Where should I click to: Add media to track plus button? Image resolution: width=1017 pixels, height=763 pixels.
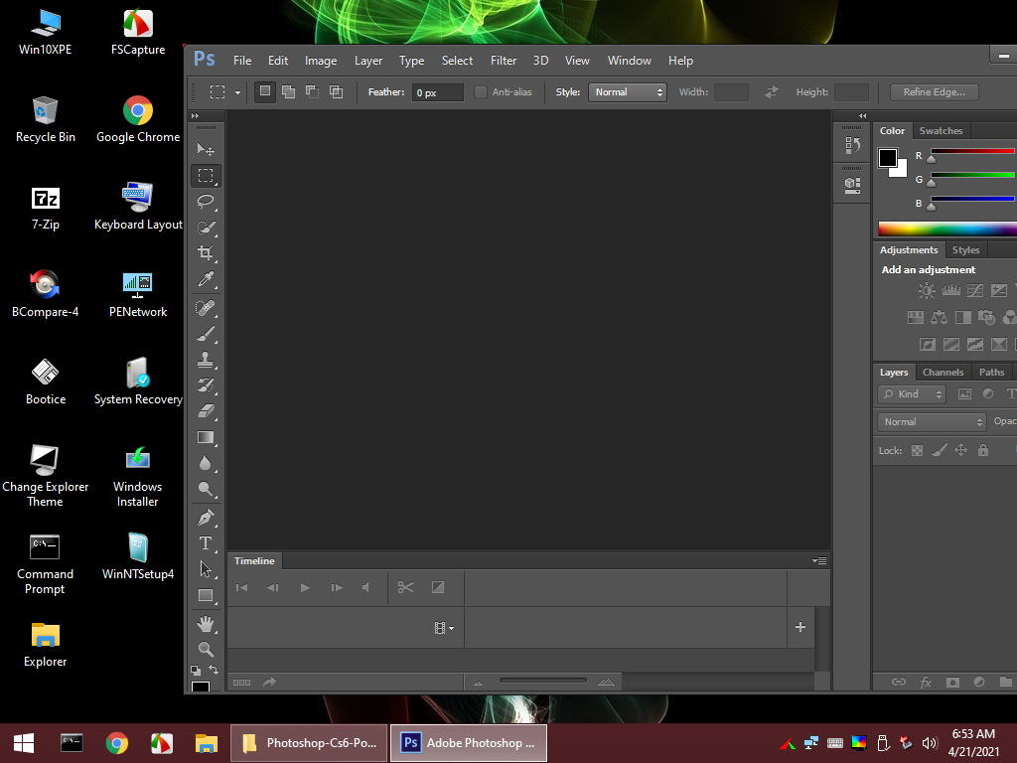(800, 627)
